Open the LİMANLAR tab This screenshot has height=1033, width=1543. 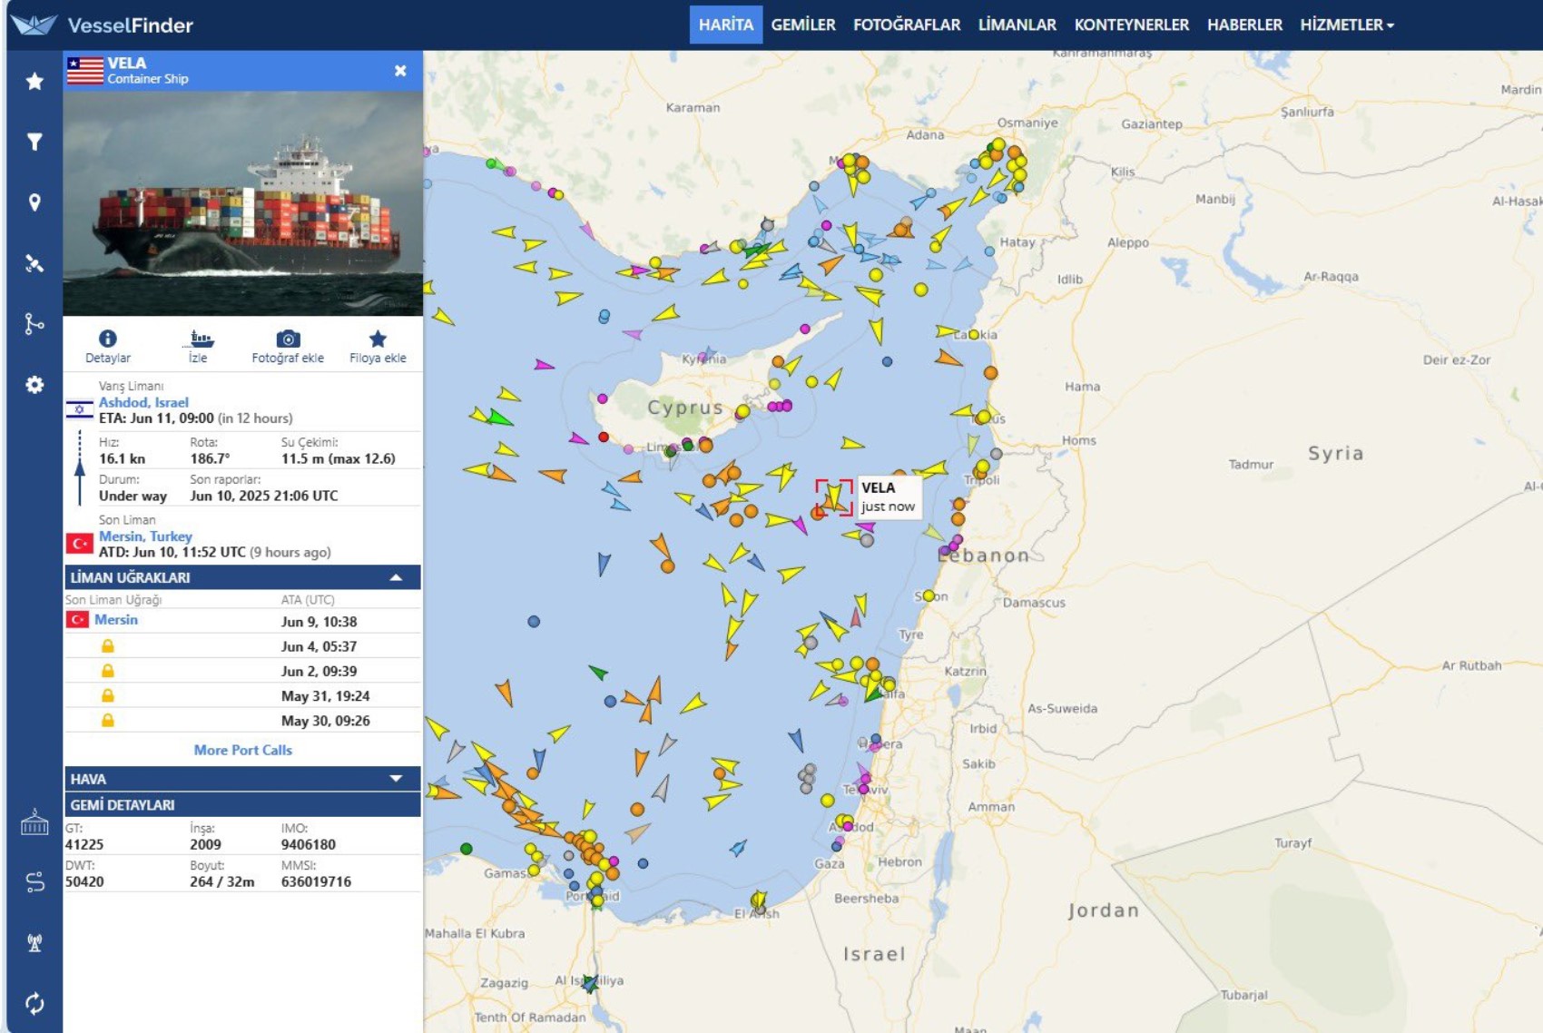click(x=1017, y=25)
